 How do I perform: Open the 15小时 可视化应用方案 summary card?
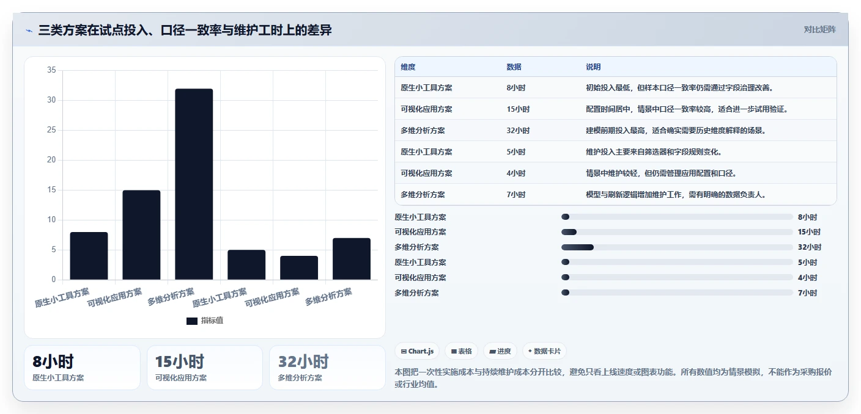(205, 368)
